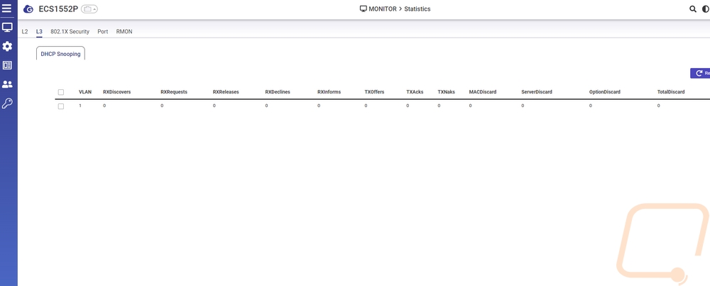Expand the device dropdown next to ECS1552P
Viewport: 710px width, 286px height.
(89, 9)
